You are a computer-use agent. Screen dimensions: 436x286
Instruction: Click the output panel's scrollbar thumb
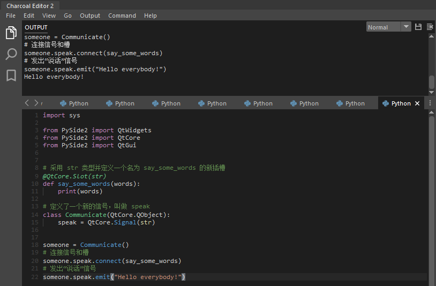[432, 82]
